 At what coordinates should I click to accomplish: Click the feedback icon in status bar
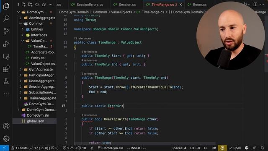pyautogui.click(x=255, y=148)
